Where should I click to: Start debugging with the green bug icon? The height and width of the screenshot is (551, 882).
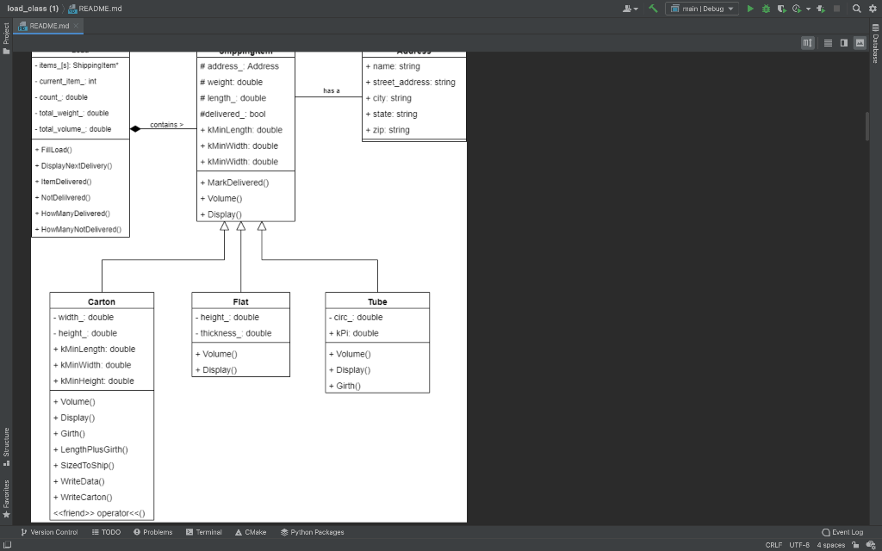(766, 9)
